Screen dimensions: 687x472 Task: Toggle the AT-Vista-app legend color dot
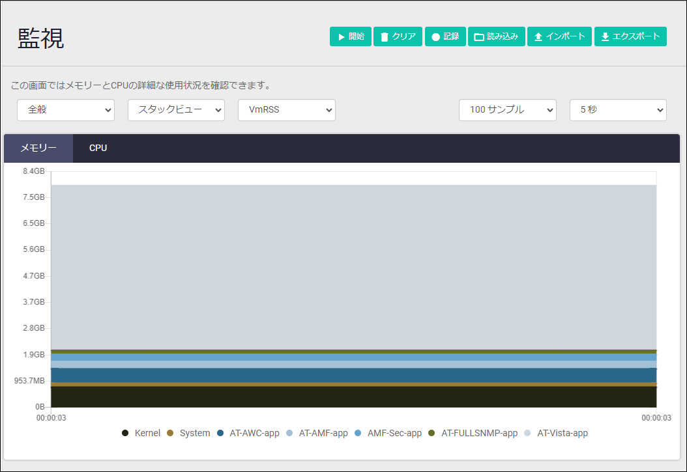pos(527,433)
